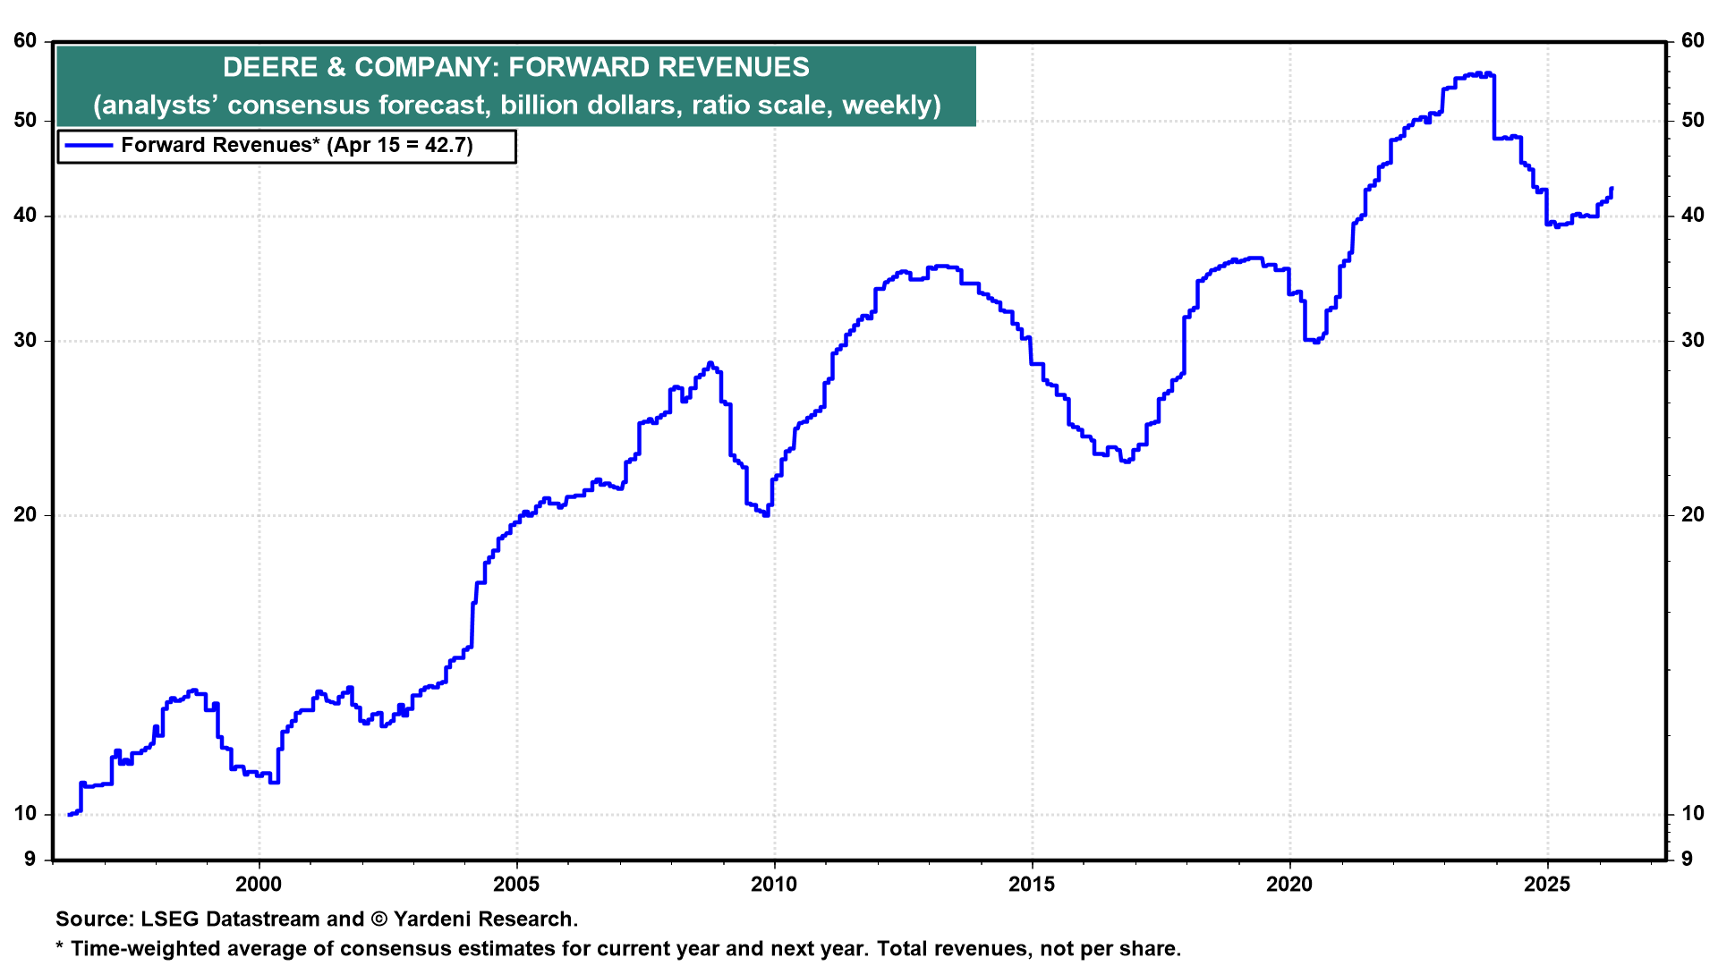Viewport: 1718px width, 966px height.
Task: Click the time-weighted average footnote
Action: tap(617, 949)
